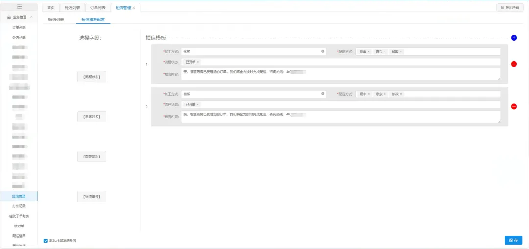The image size is (529, 249).
Task: Close the 短信管理 tab
Action: (x=134, y=8)
